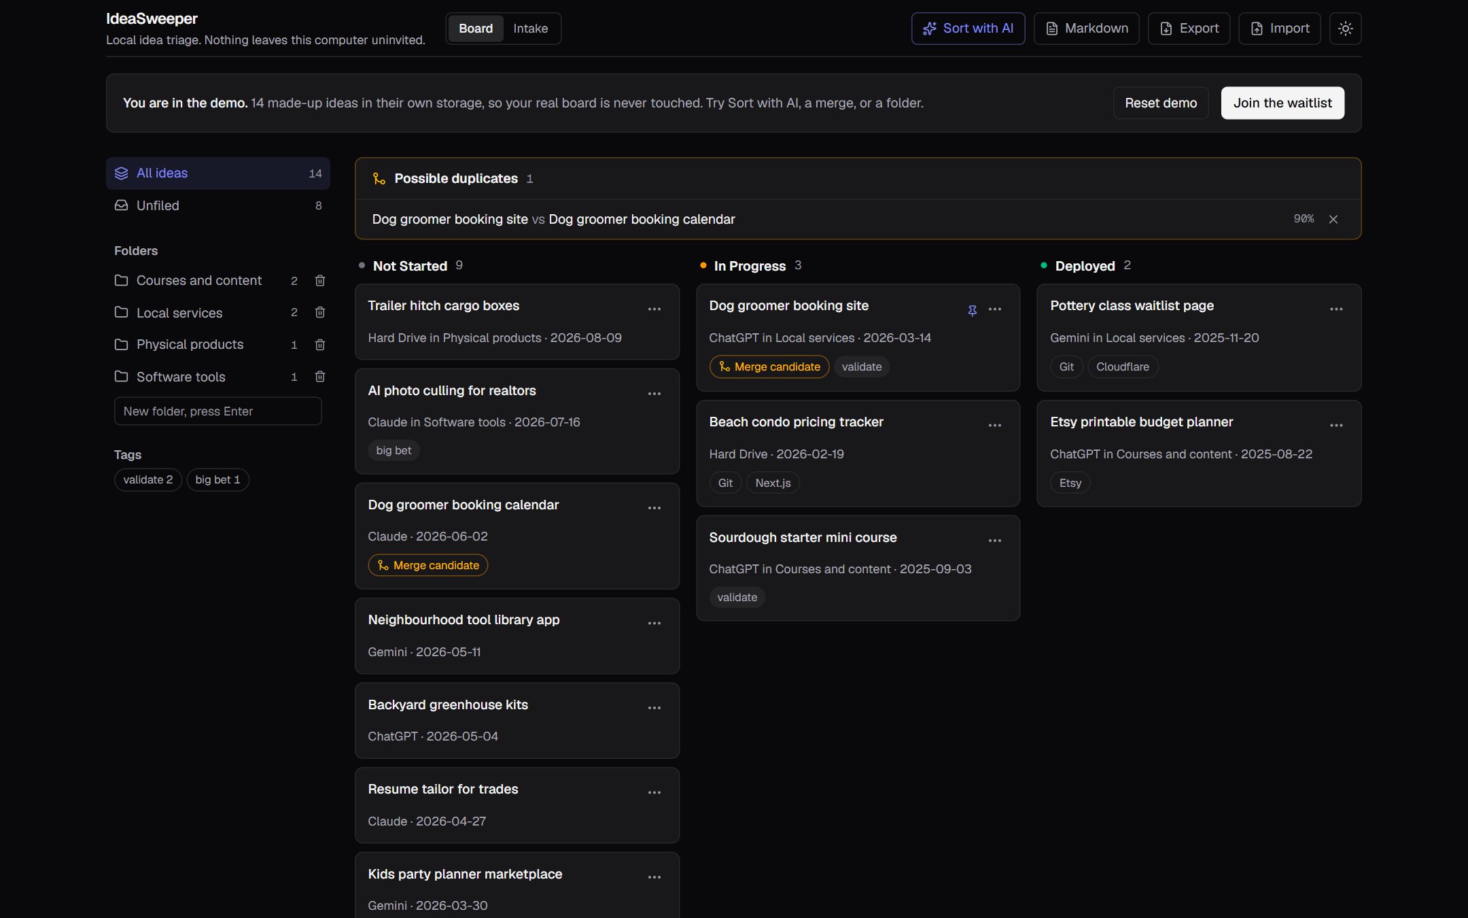Click the pin icon on Dog groomer booking site
The height and width of the screenshot is (918, 1468).
point(973,310)
